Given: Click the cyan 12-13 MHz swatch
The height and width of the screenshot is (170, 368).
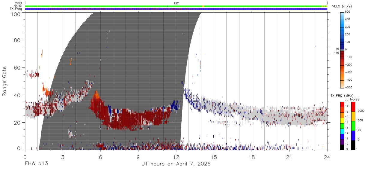Looking at the screenshot, I should click(342, 131).
